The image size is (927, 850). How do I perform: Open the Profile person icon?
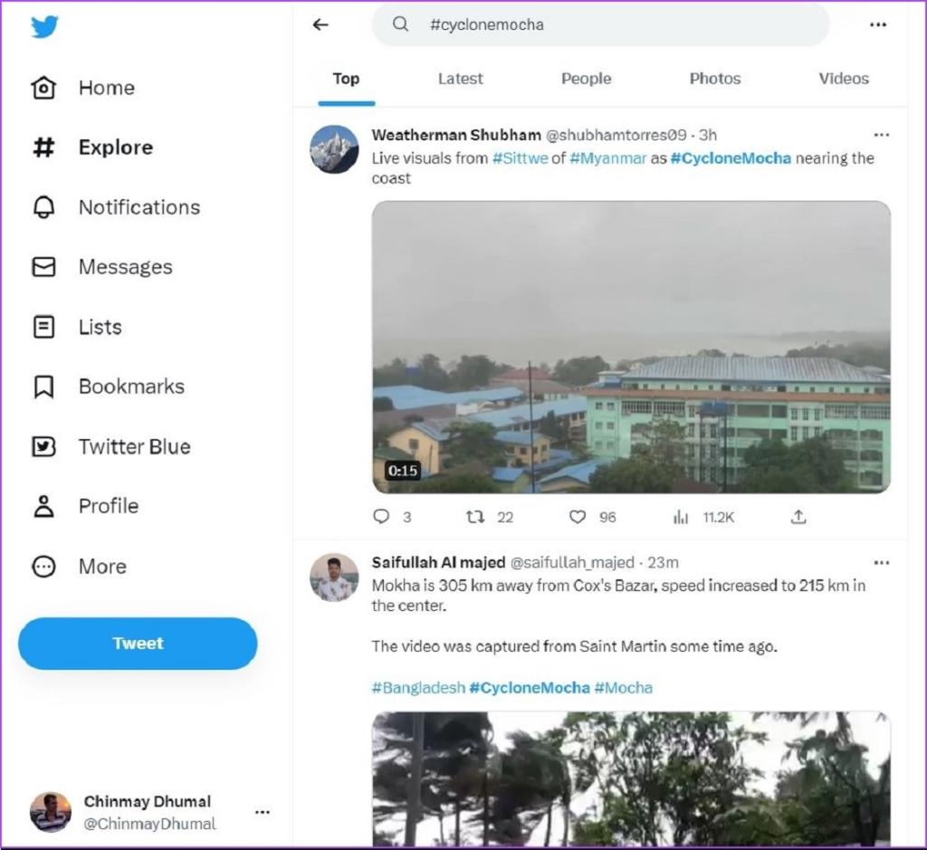coord(43,507)
